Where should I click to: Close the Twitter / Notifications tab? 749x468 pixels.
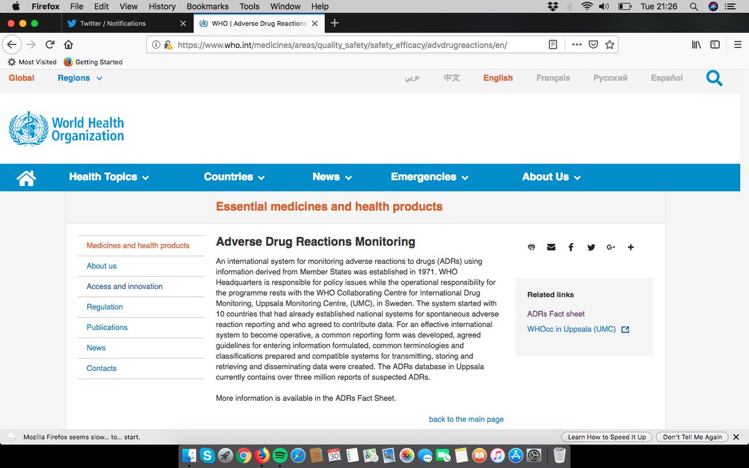pyautogui.click(x=183, y=23)
